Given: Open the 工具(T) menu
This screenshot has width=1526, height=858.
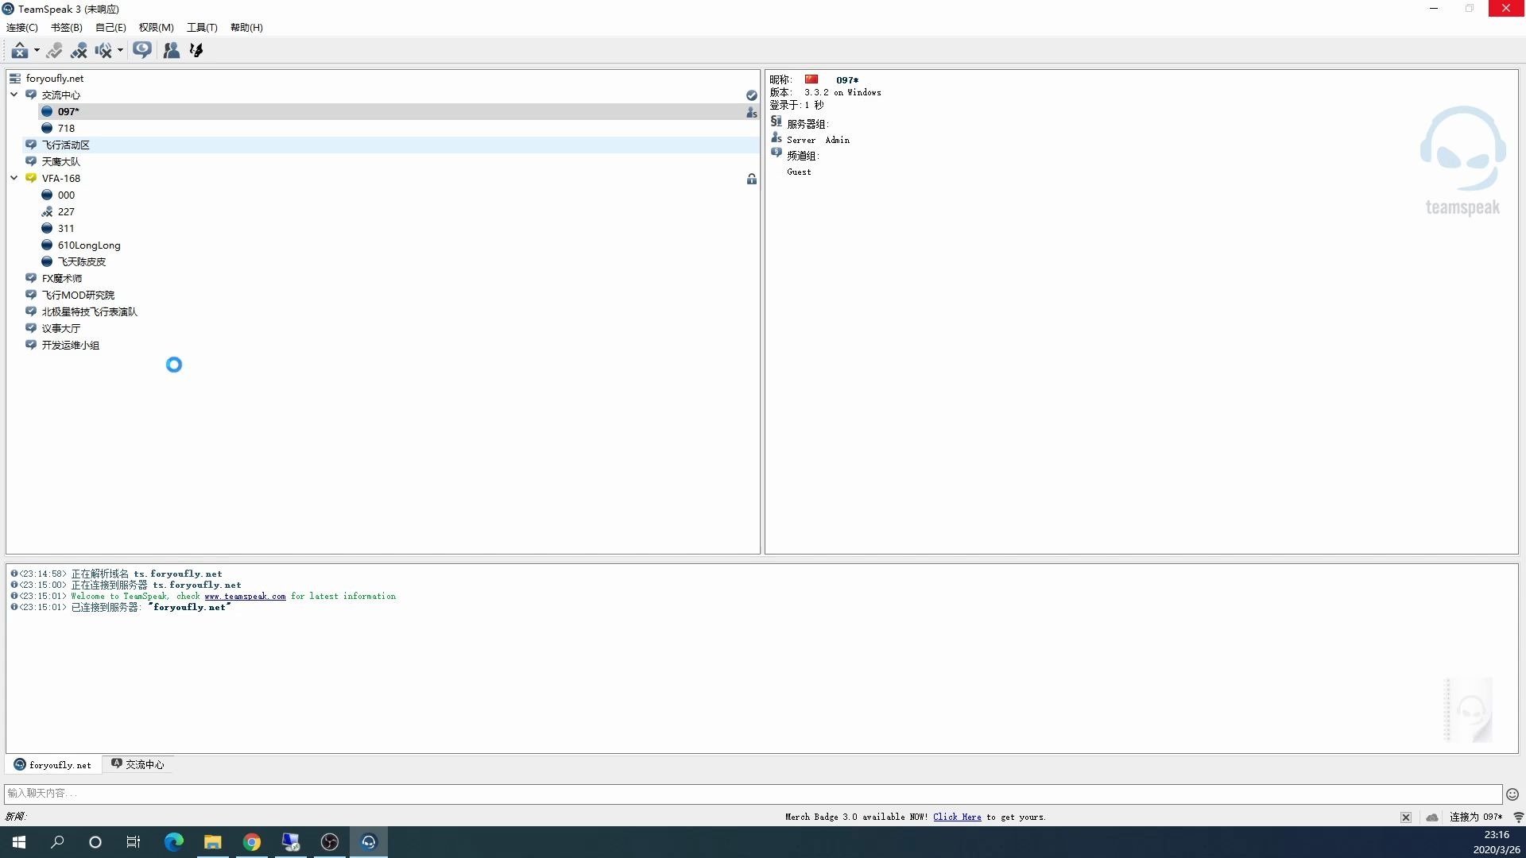Looking at the screenshot, I should coord(202,27).
